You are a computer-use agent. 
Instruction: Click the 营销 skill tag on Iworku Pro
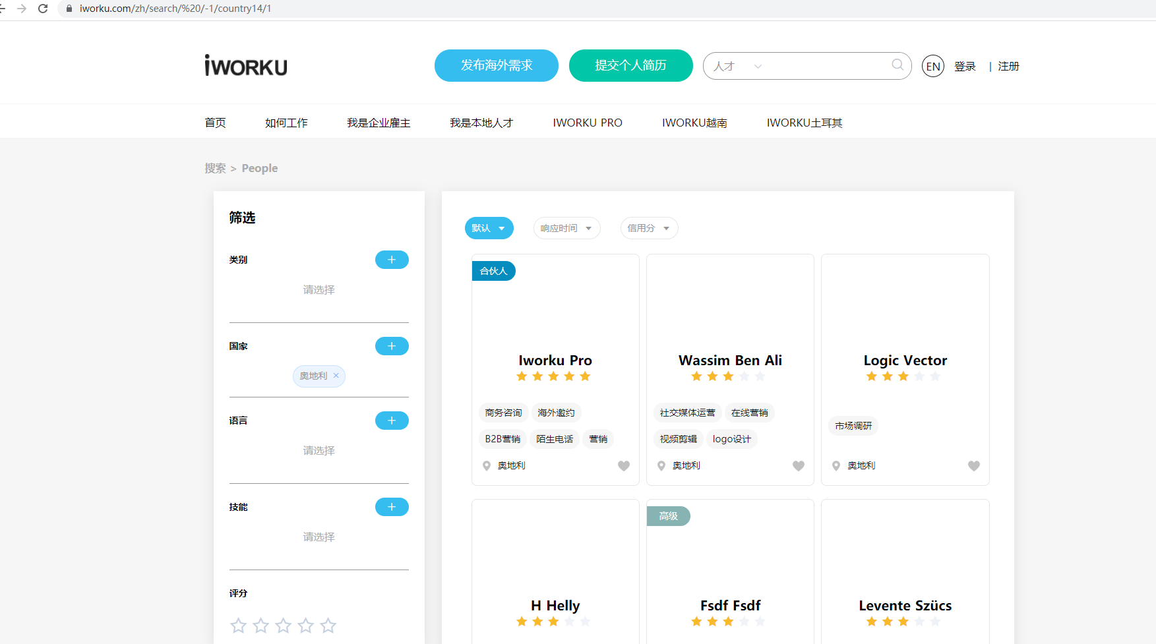598,439
